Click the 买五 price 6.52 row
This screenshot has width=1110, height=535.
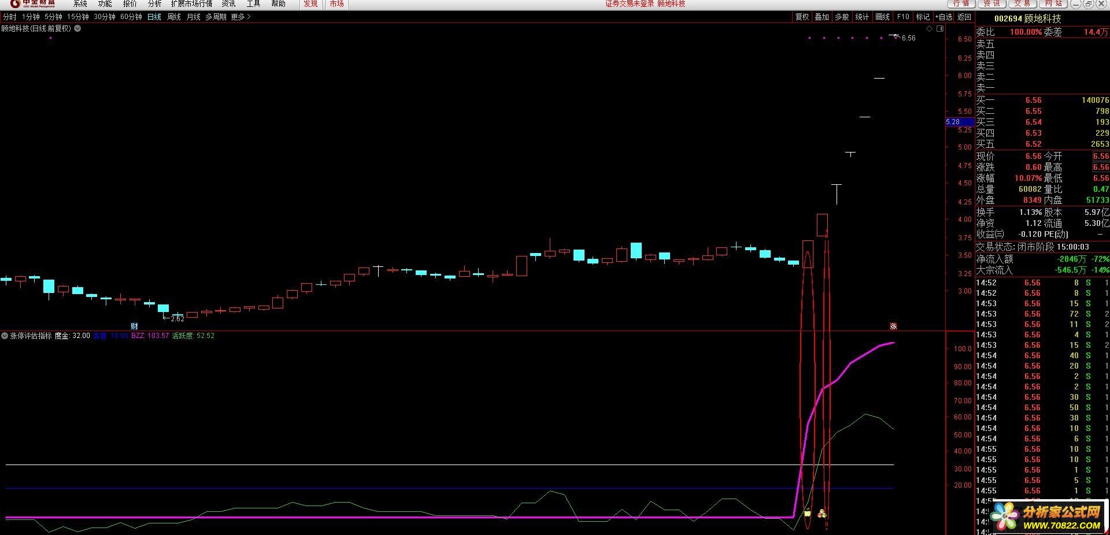pos(1042,144)
